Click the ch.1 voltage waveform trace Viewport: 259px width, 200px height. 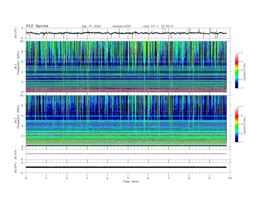(126, 33)
